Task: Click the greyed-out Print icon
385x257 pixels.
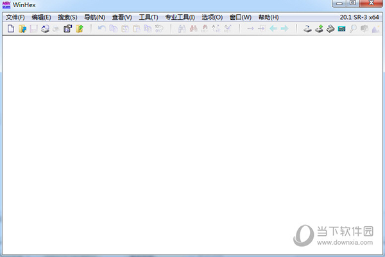Action: [x=56, y=29]
